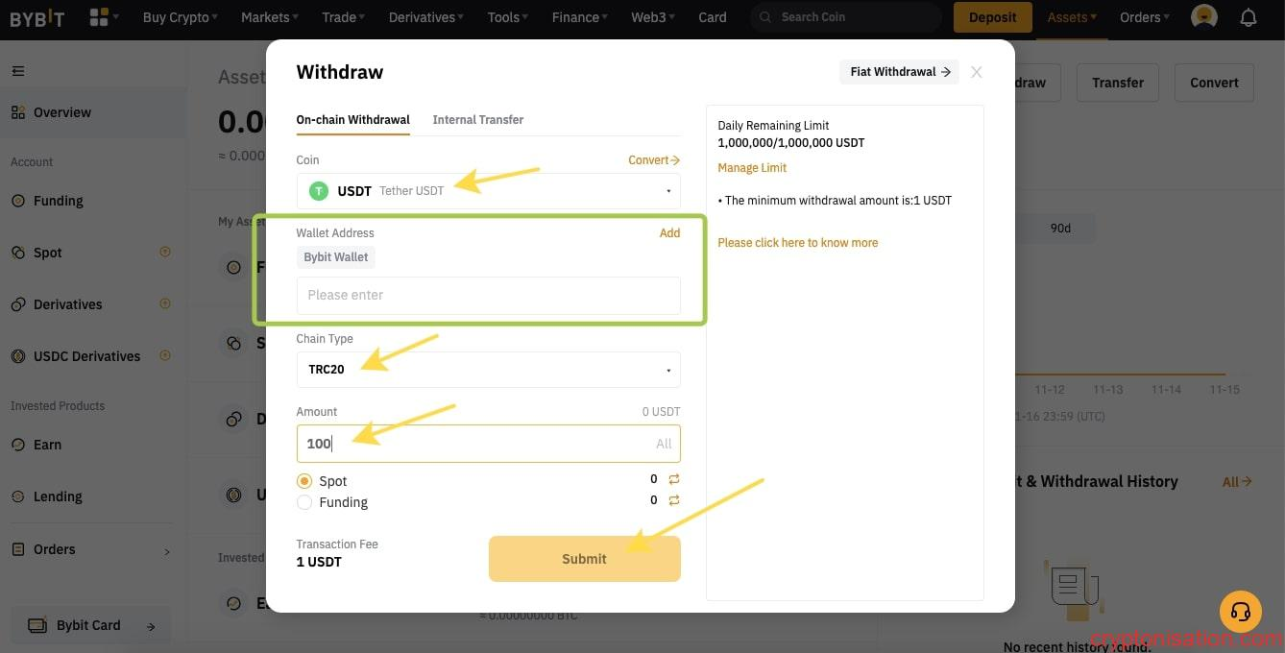Screen dimensions: 1285x653
Task: Click the headset support chat icon
Action: pos(1240,612)
